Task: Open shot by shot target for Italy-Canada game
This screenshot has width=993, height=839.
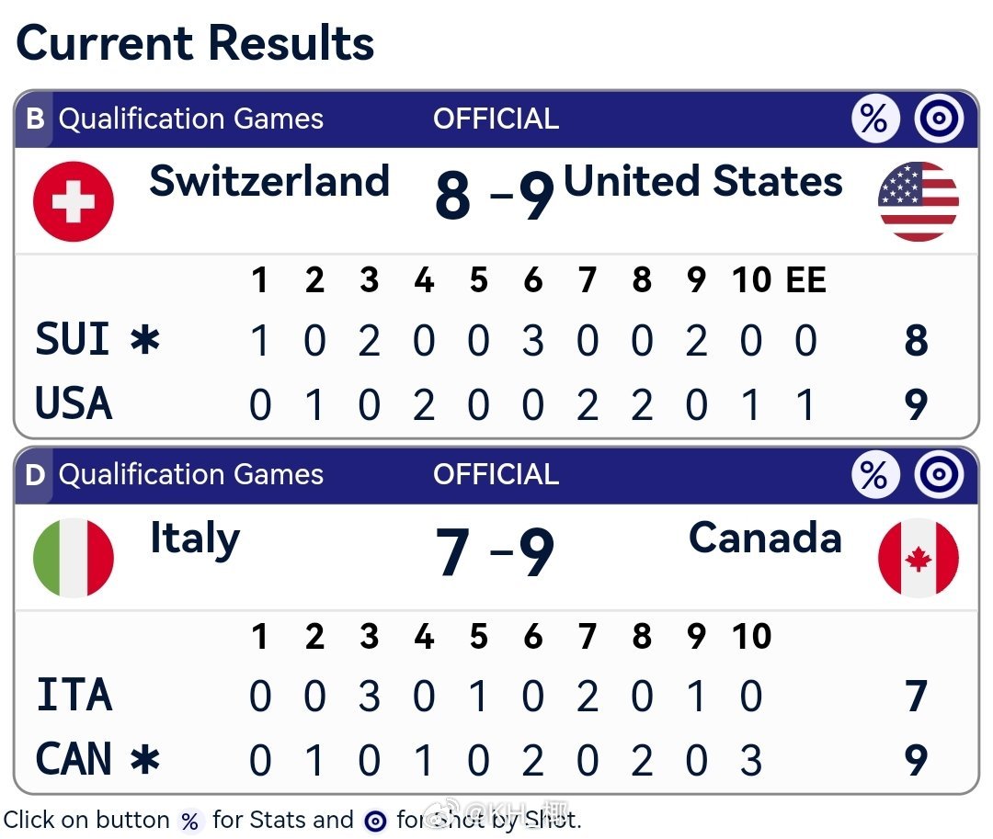Action: click(x=939, y=474)
